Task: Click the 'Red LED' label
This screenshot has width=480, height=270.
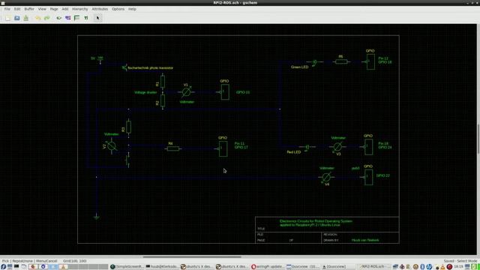Action: tap(294, 152)
